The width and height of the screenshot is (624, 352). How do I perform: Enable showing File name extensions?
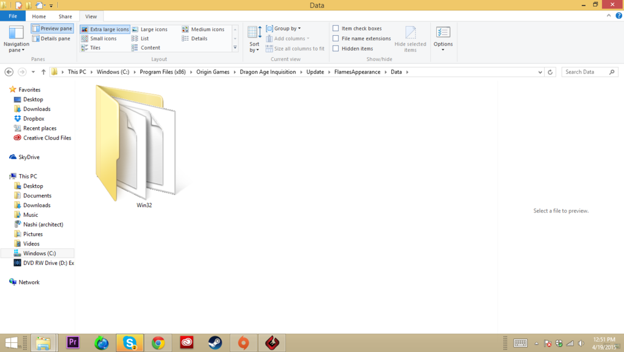click(x=336, y=38)
